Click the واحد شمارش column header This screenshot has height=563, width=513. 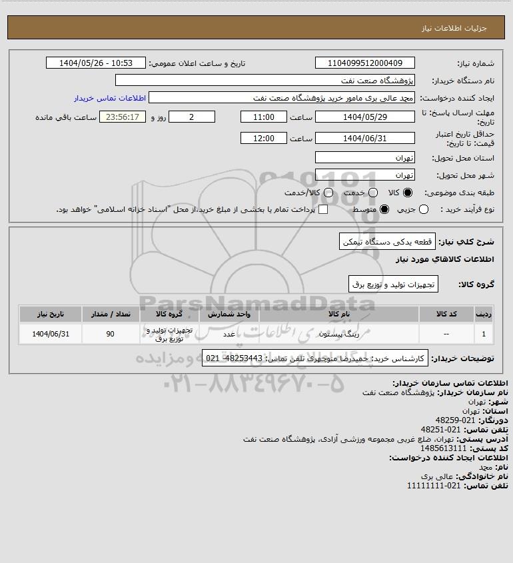[229, 314]
